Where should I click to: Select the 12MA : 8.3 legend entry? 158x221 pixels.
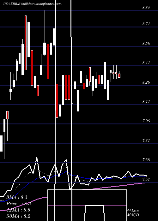pos(18,210)
